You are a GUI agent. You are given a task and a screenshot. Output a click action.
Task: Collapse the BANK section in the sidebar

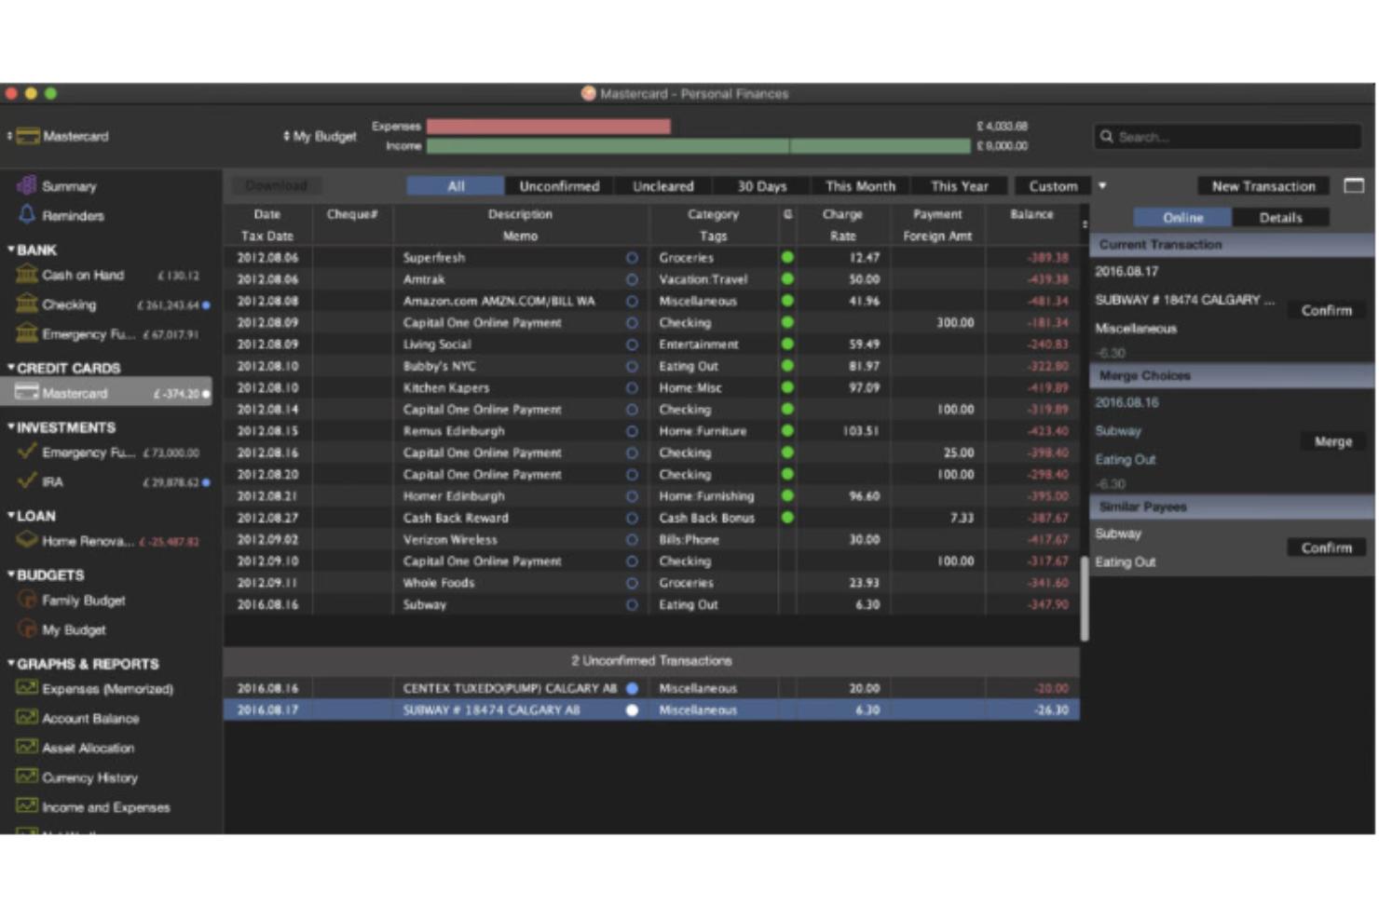tap(11, 250)
